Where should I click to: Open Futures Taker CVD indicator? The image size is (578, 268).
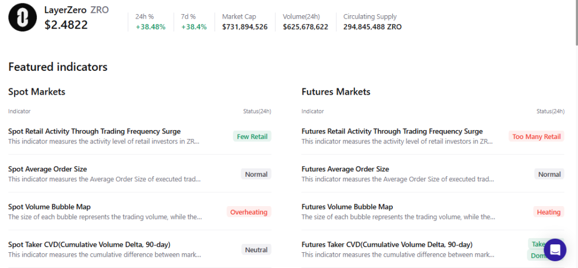(387, 244)
